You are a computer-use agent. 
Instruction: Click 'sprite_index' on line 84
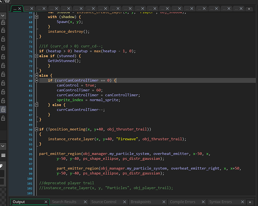(70, 100)
